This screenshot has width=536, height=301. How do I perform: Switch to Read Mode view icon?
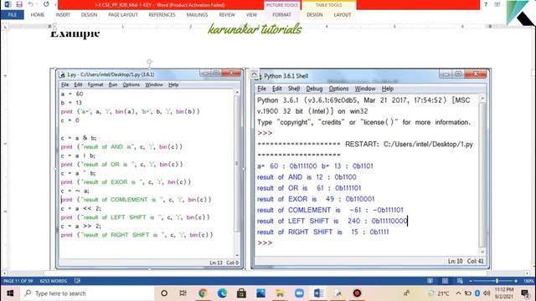pos(430,281)
